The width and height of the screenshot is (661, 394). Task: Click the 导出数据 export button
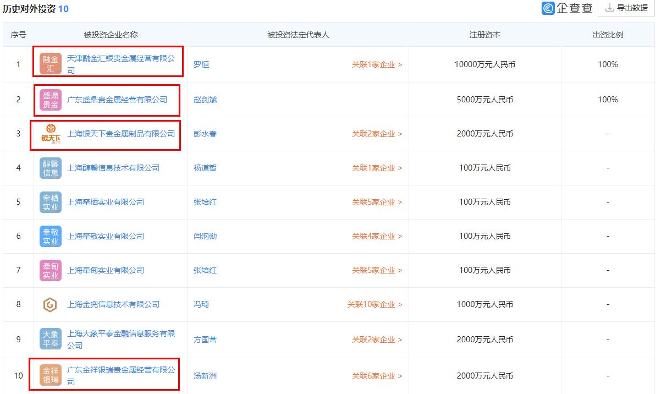pos(626,9)
